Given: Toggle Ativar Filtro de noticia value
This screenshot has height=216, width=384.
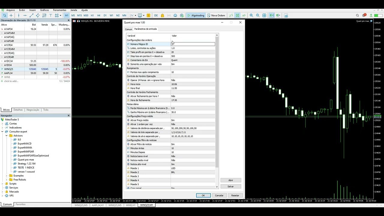Looking at the screenshot, I should tap(193, 144).
